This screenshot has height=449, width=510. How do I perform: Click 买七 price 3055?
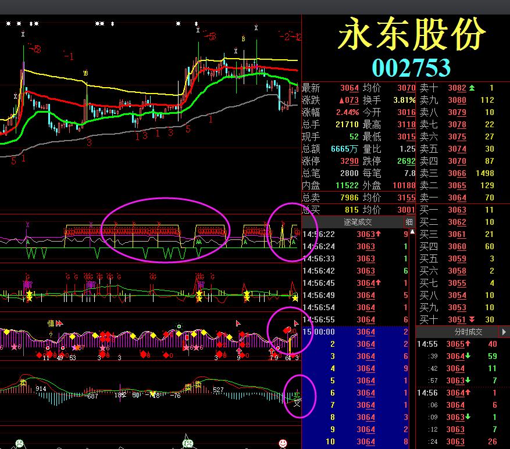(x=457, y=283)
